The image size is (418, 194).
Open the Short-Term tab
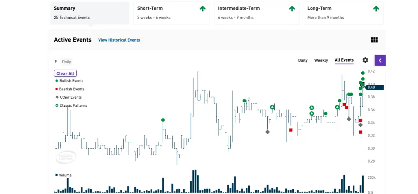(x=172, y=13)
